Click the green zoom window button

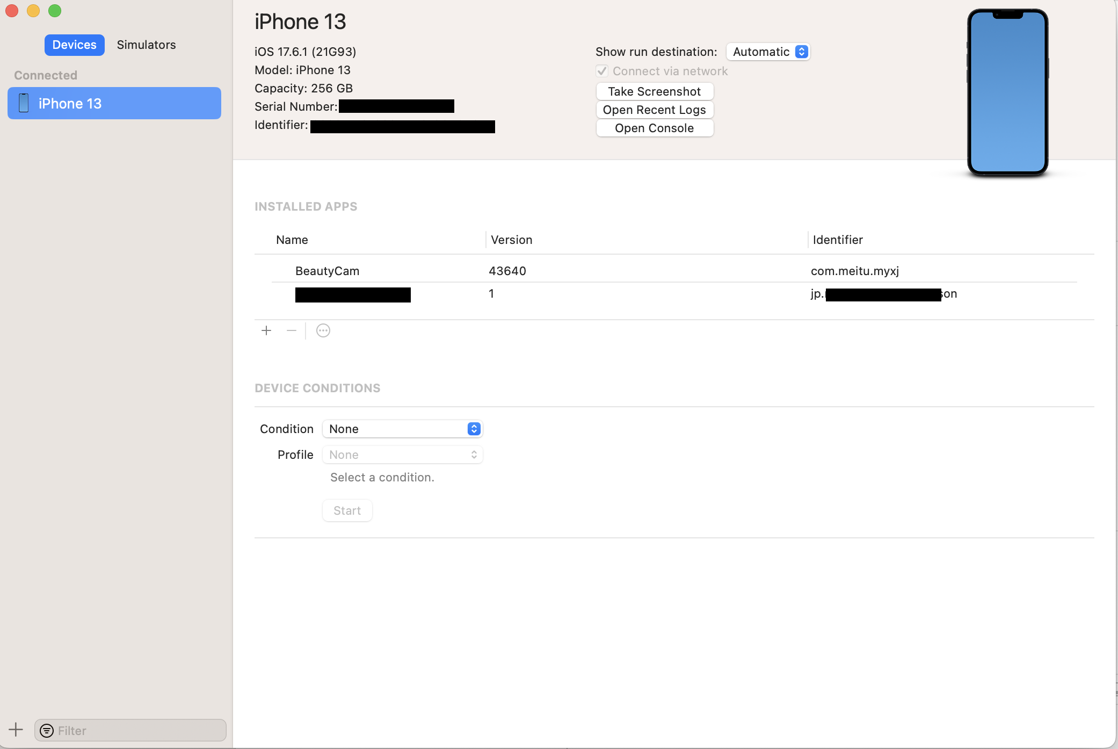pyautogui.click(x=55, y=11)
